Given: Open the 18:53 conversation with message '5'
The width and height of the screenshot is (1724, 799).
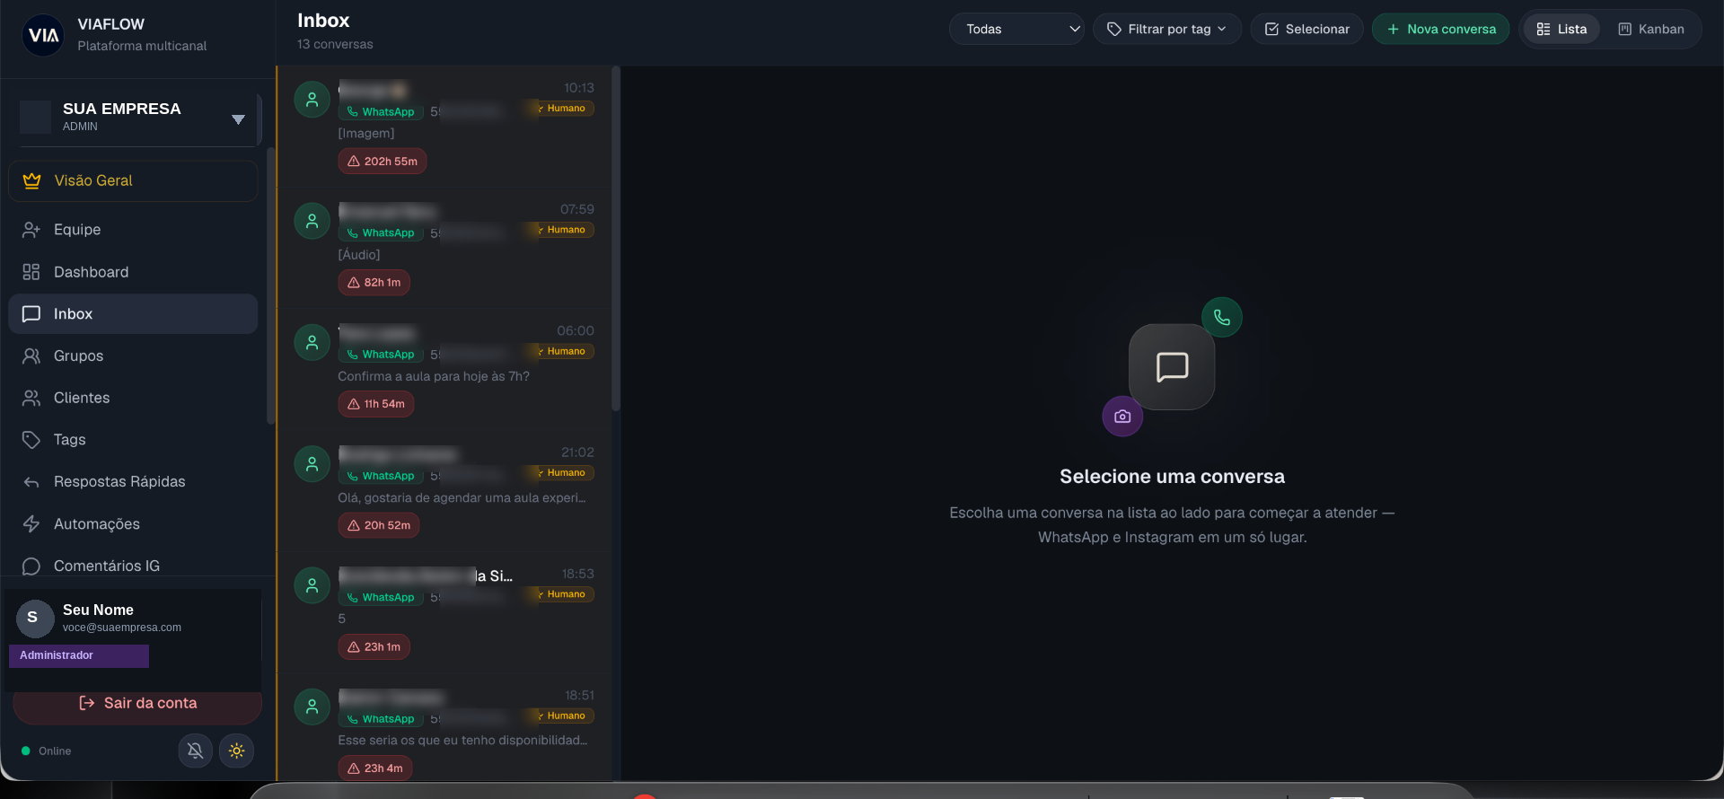Looking at the screenshot, I should (x=444, y=611).
